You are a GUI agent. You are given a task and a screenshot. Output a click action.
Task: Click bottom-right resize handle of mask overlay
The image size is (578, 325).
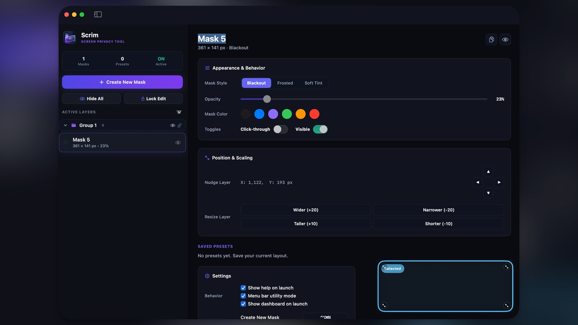click(x=506, y=305)
